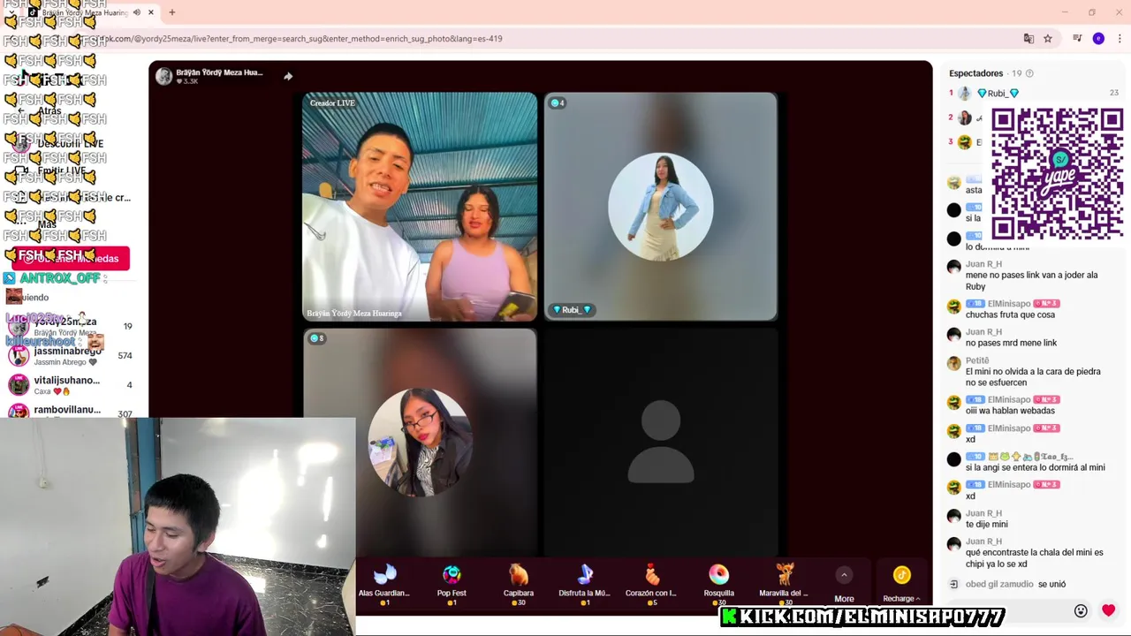Share the live stream with the arrow
The width and height of the screenshot is (1131, 636).
[x=288, y=76]
